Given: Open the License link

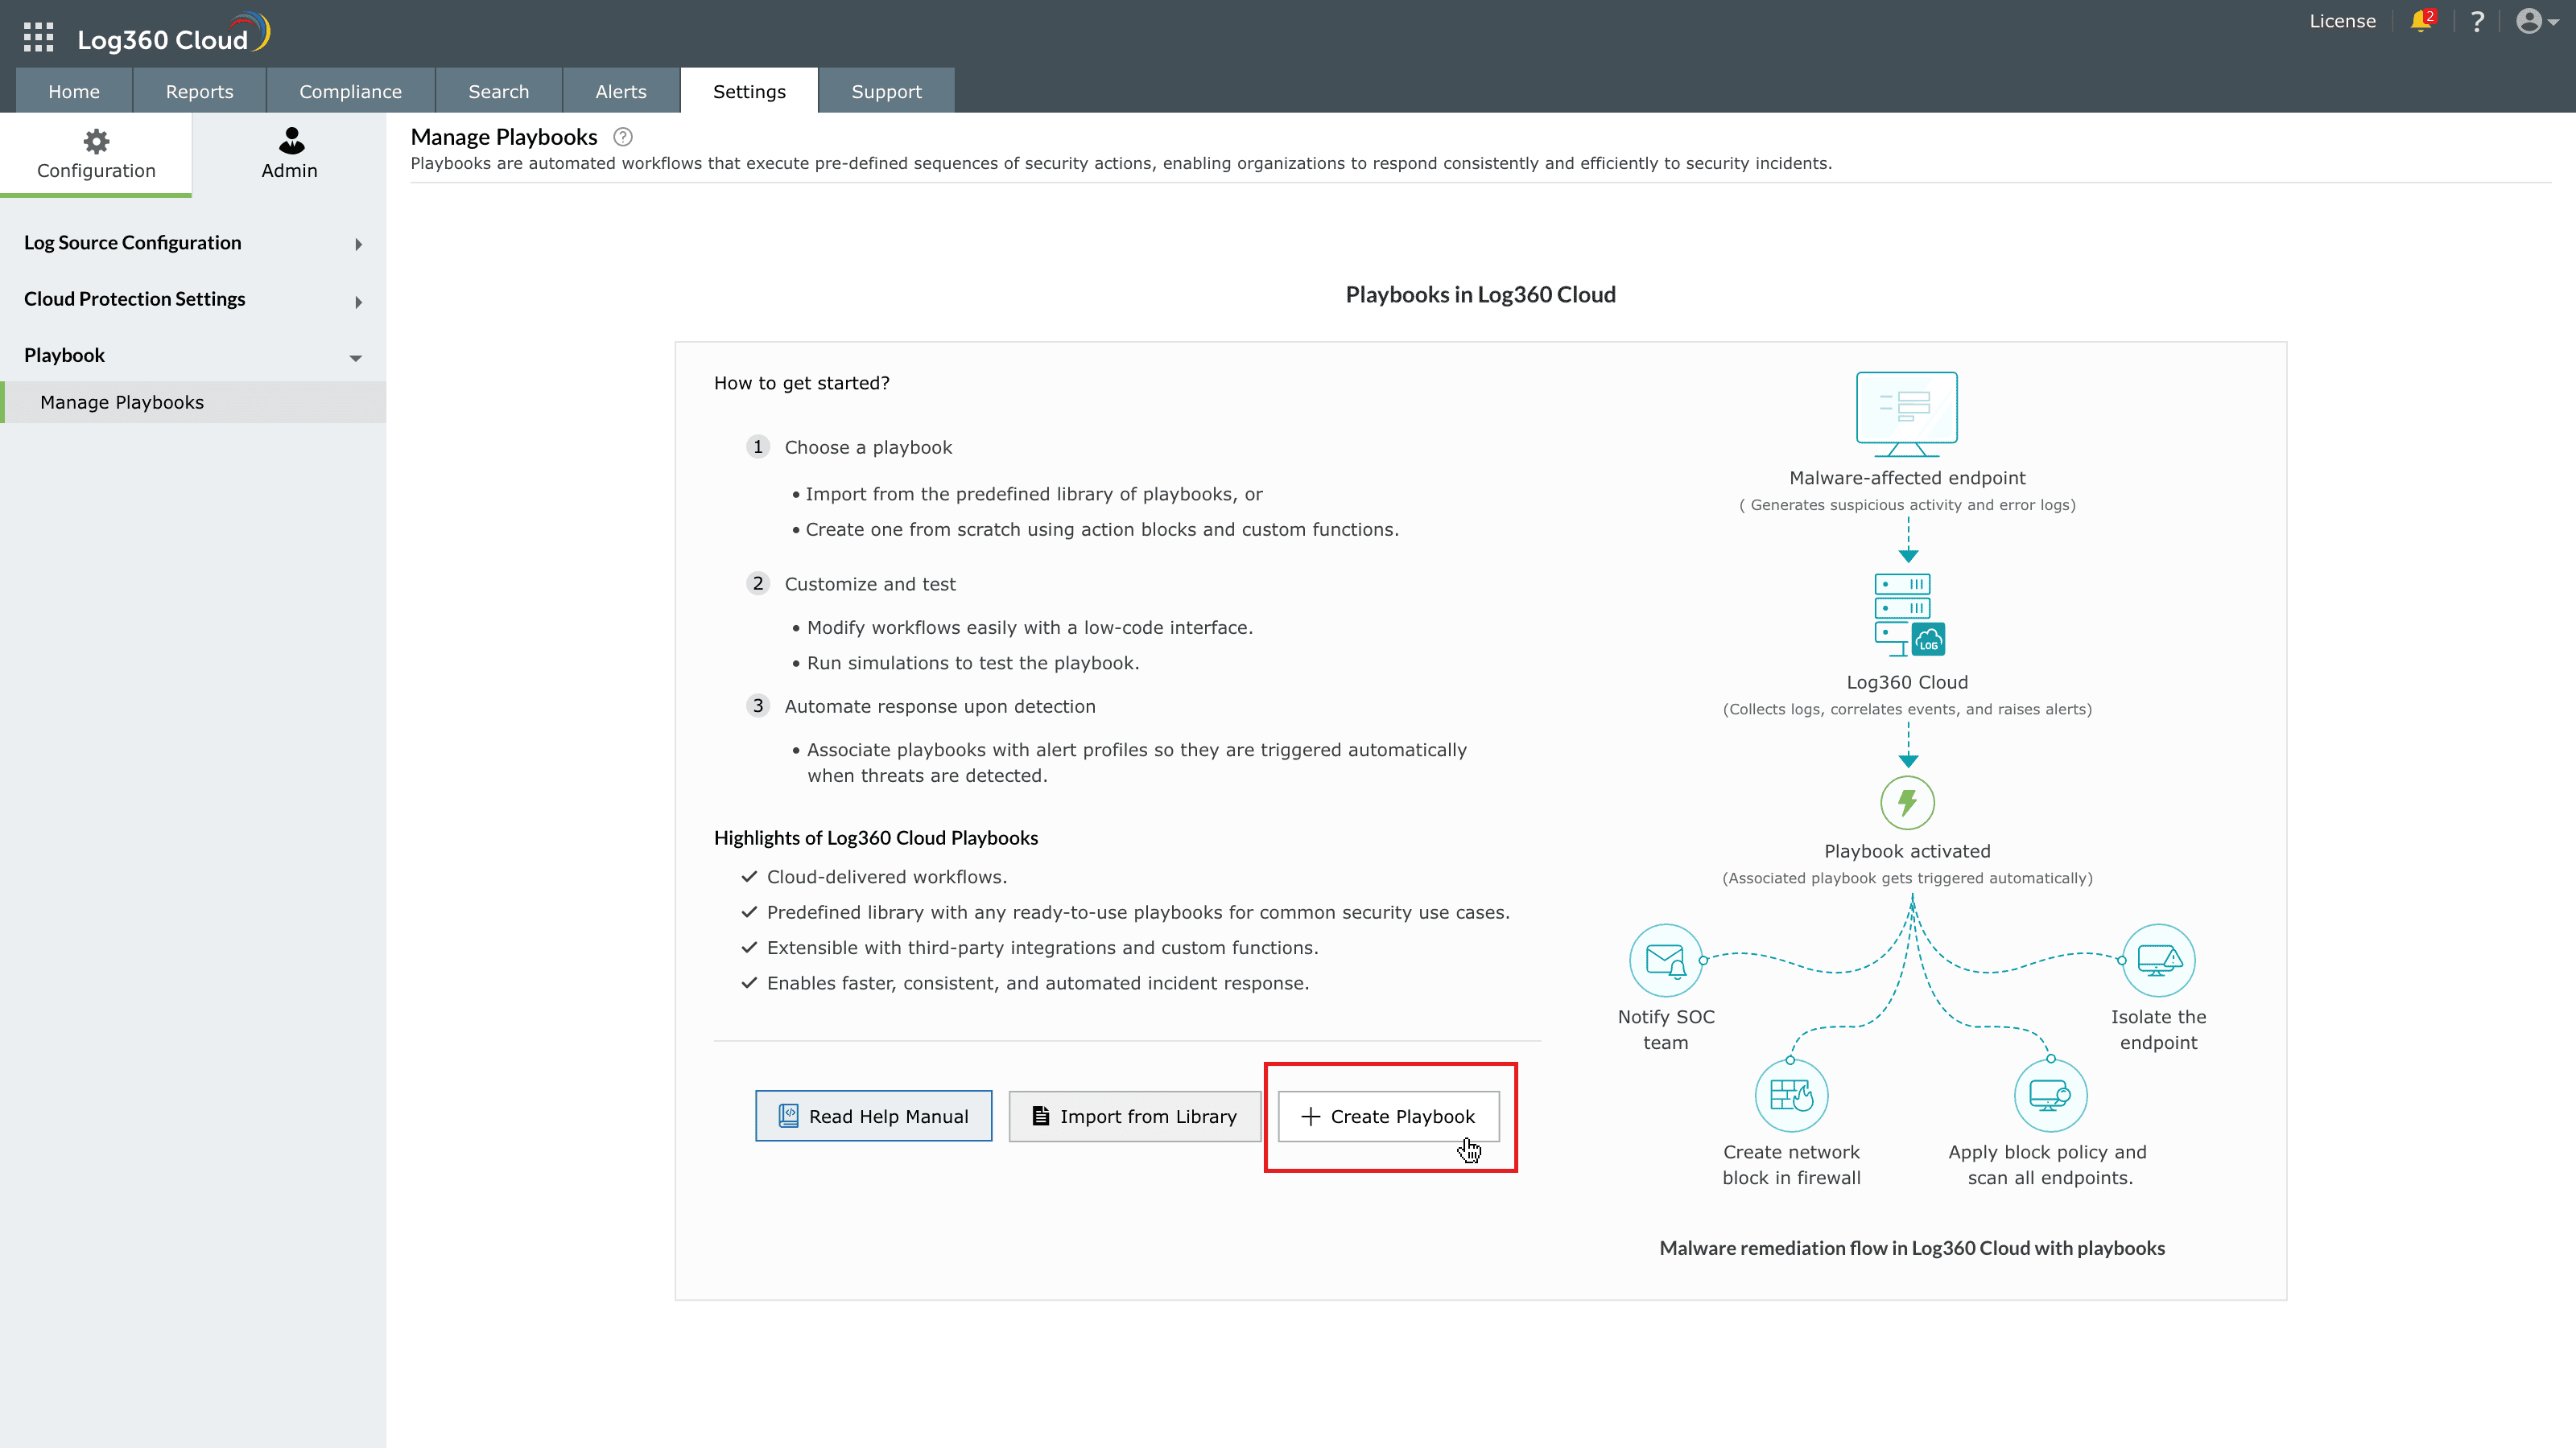Looking at the screenshot, I should (2342, 21).
